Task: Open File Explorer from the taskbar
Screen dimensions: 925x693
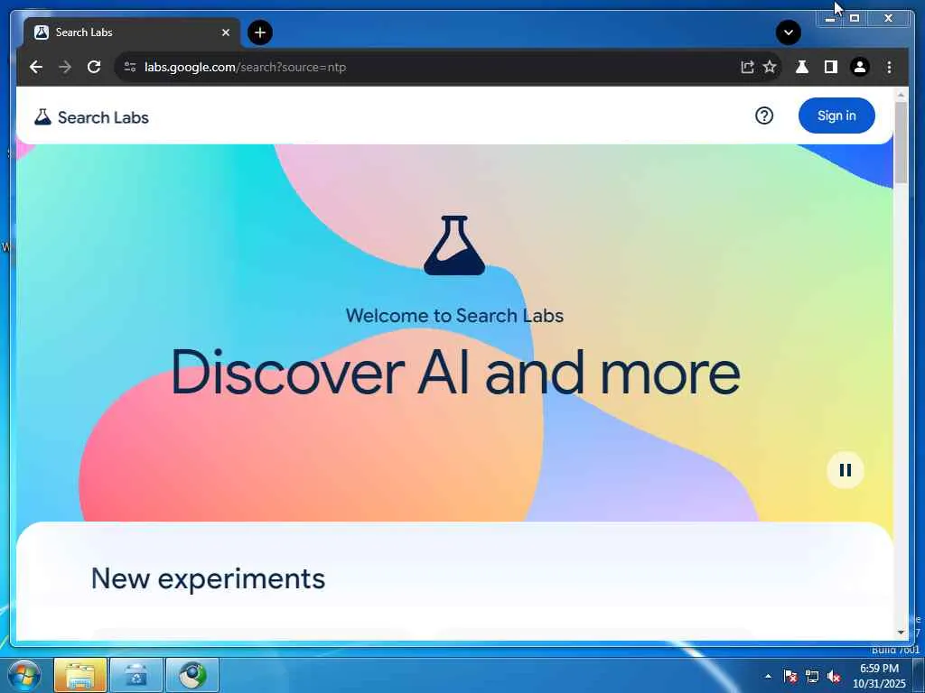Action: [x=80, y=675]
